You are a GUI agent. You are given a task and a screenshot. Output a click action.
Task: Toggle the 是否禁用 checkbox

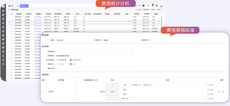coord(150,40)
